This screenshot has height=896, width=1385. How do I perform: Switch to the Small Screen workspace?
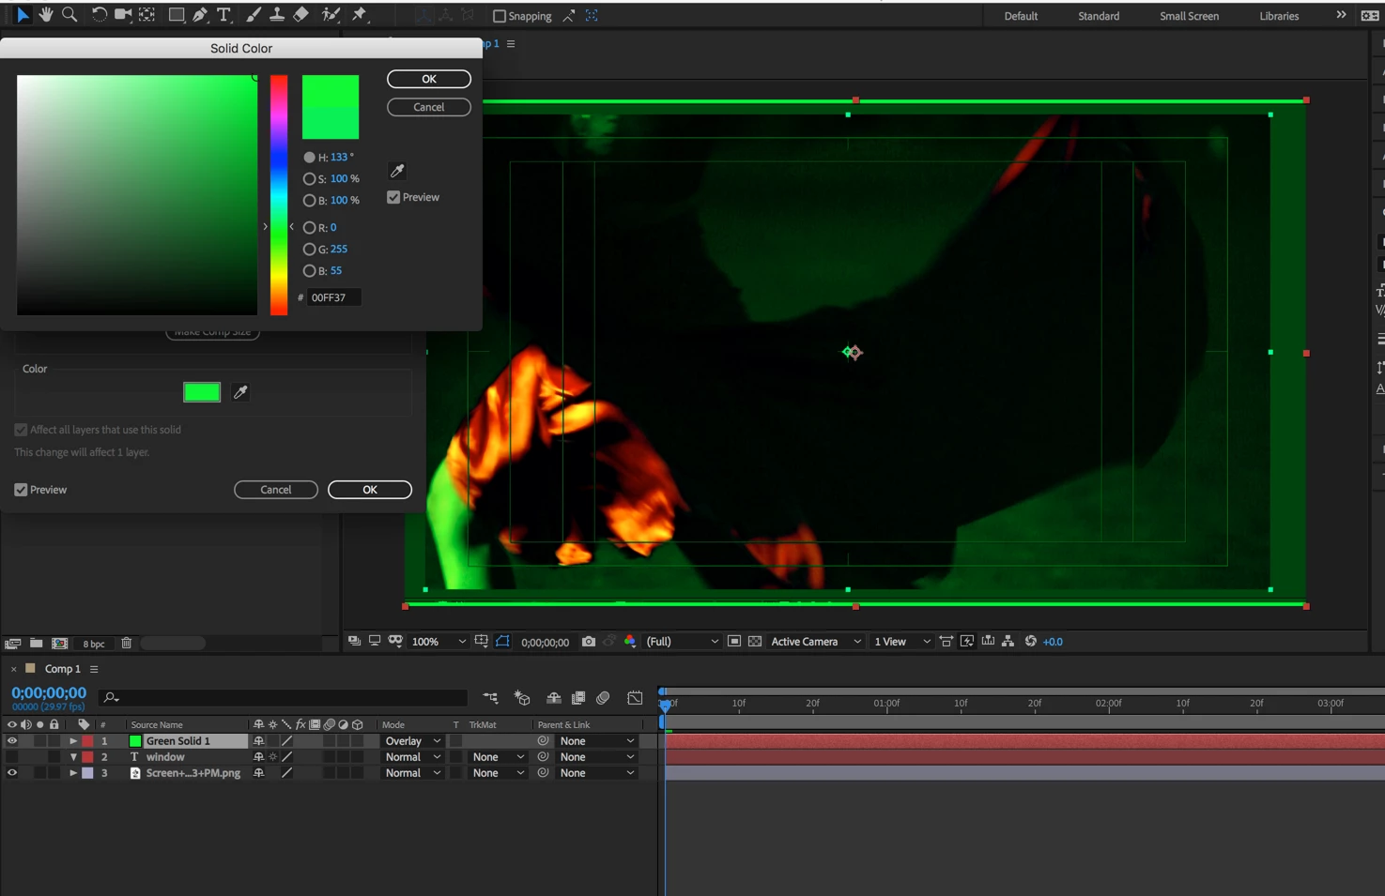[1189, 16]
